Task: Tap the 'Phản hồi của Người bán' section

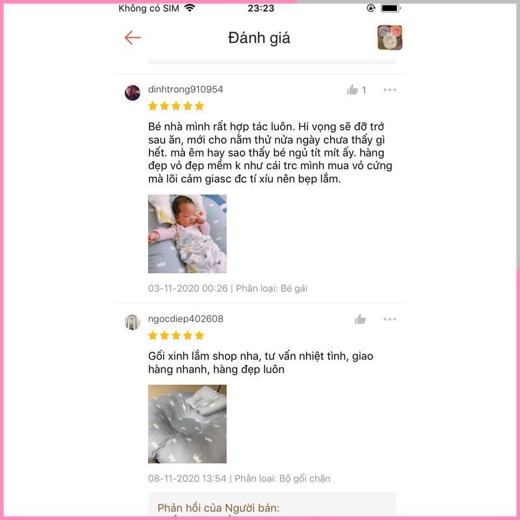Action: [272, 504]
